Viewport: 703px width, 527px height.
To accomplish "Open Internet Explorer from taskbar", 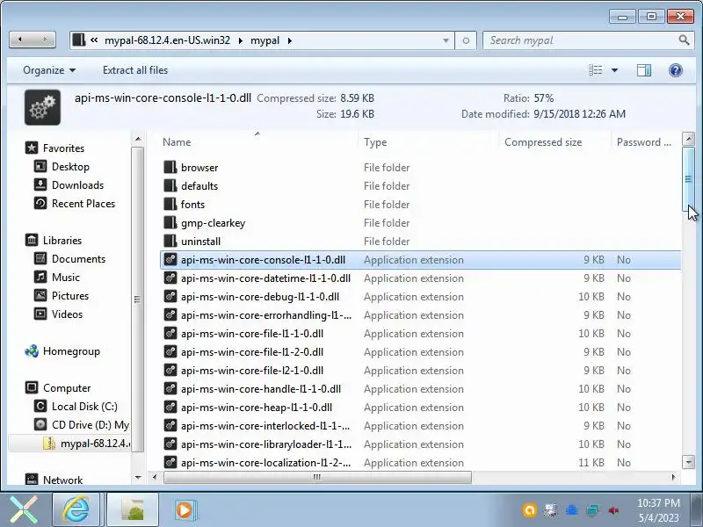I will tap(76, 509).
